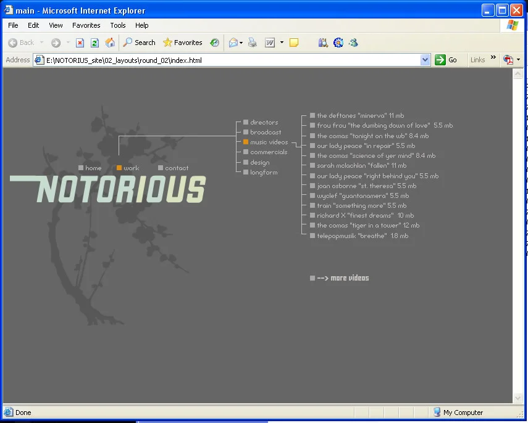Click the page icon in the address bar
The width and height of the screenshot is (528, 423).
pos(40,60)
